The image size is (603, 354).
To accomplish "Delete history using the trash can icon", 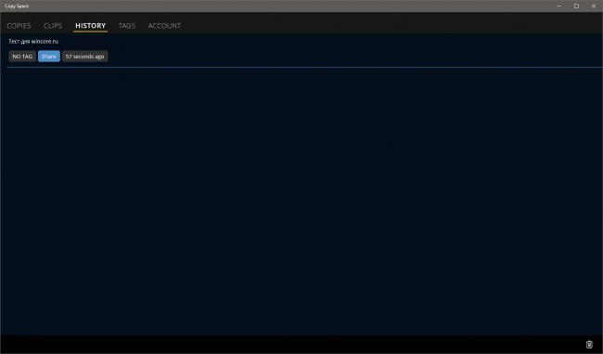I will [x=589, y=345].
